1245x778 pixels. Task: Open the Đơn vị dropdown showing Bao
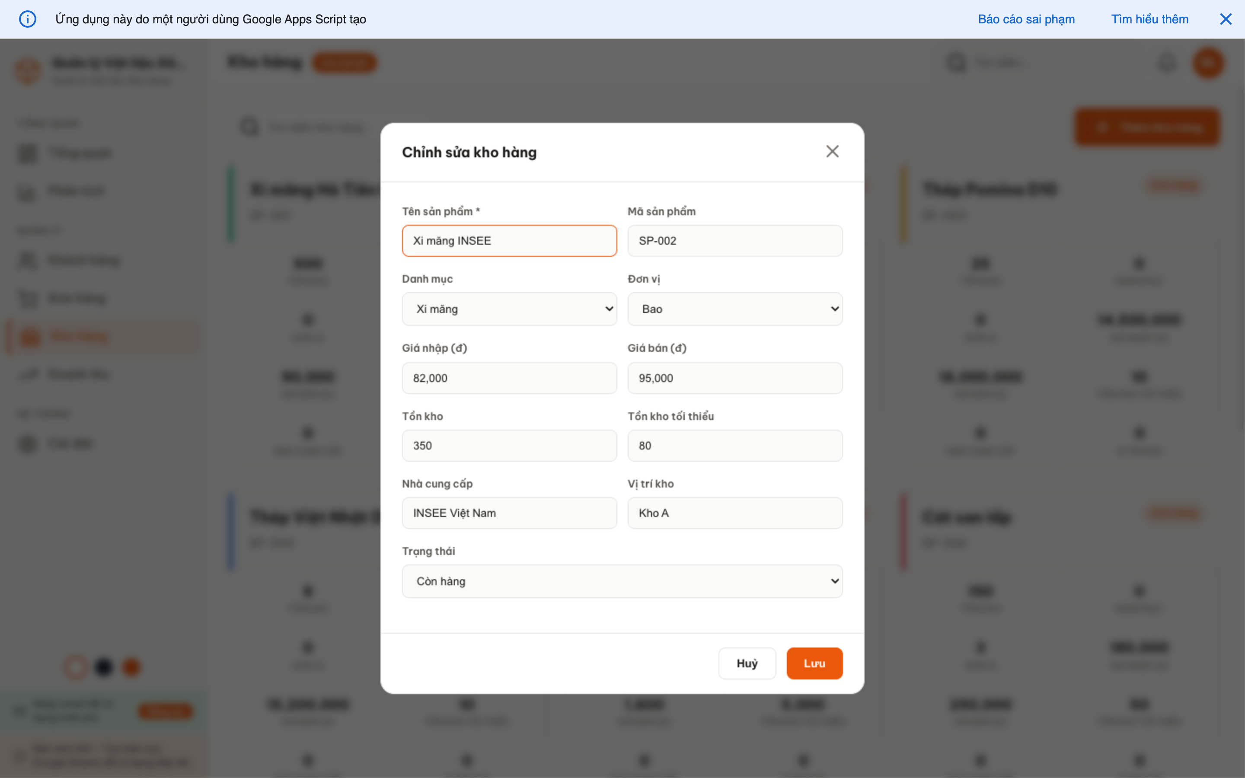734,309
